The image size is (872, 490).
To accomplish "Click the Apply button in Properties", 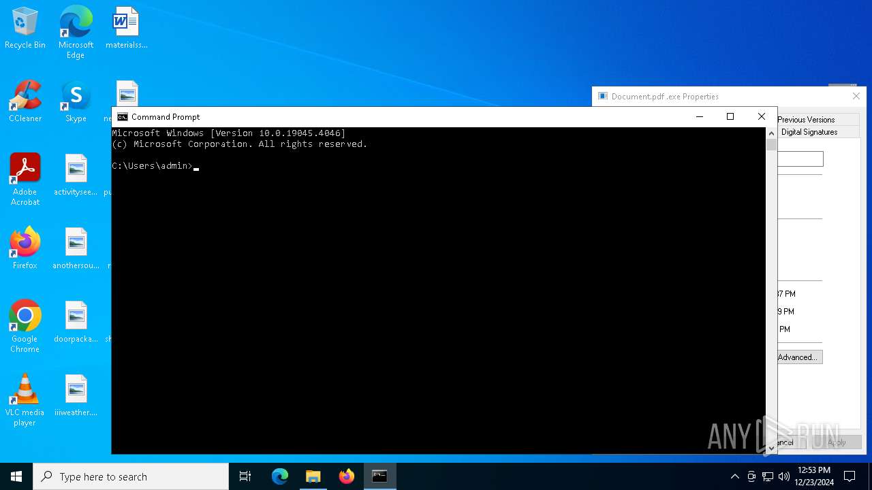I will point(837,442).
